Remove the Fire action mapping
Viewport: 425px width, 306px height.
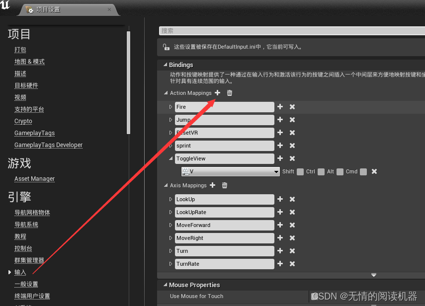coord(292,107)
